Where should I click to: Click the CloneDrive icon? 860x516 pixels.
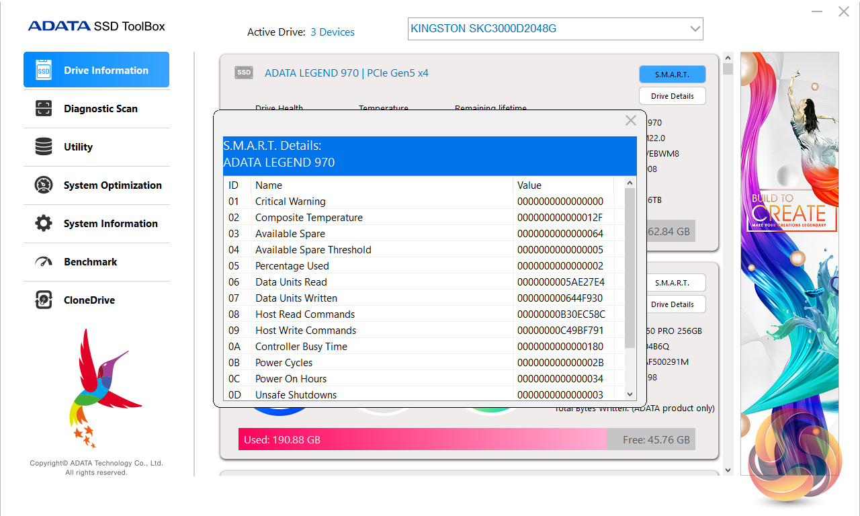(x=43, y=300)
